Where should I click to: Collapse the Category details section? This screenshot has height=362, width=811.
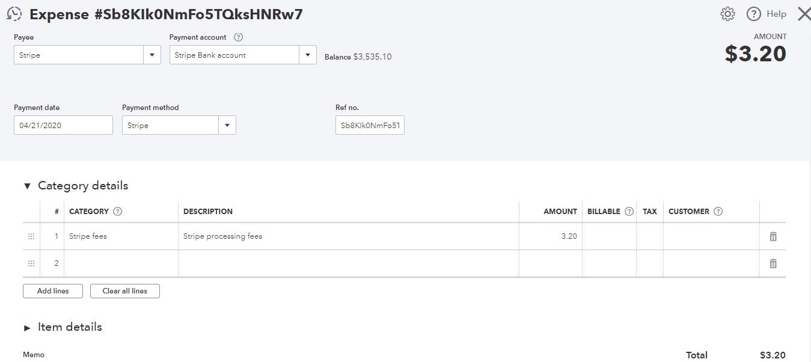[x=27, y=186]
